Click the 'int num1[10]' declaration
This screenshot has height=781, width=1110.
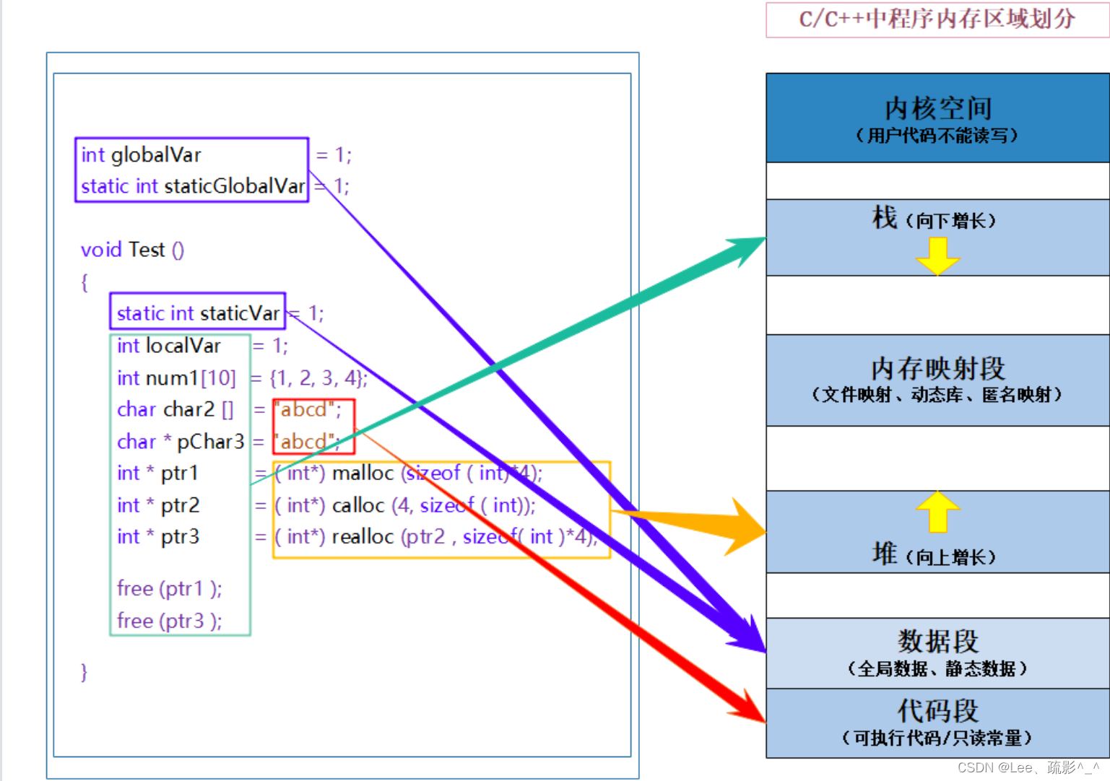pyautogui.click(x=176, y=378)
